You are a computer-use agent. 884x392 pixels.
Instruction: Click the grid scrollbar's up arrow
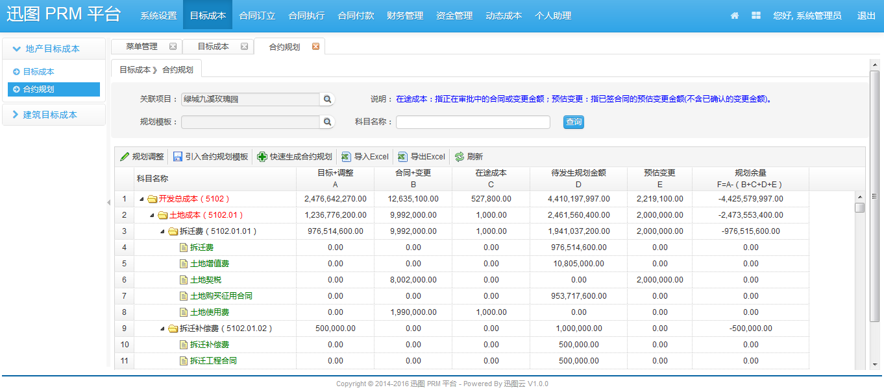pos(859,197)
